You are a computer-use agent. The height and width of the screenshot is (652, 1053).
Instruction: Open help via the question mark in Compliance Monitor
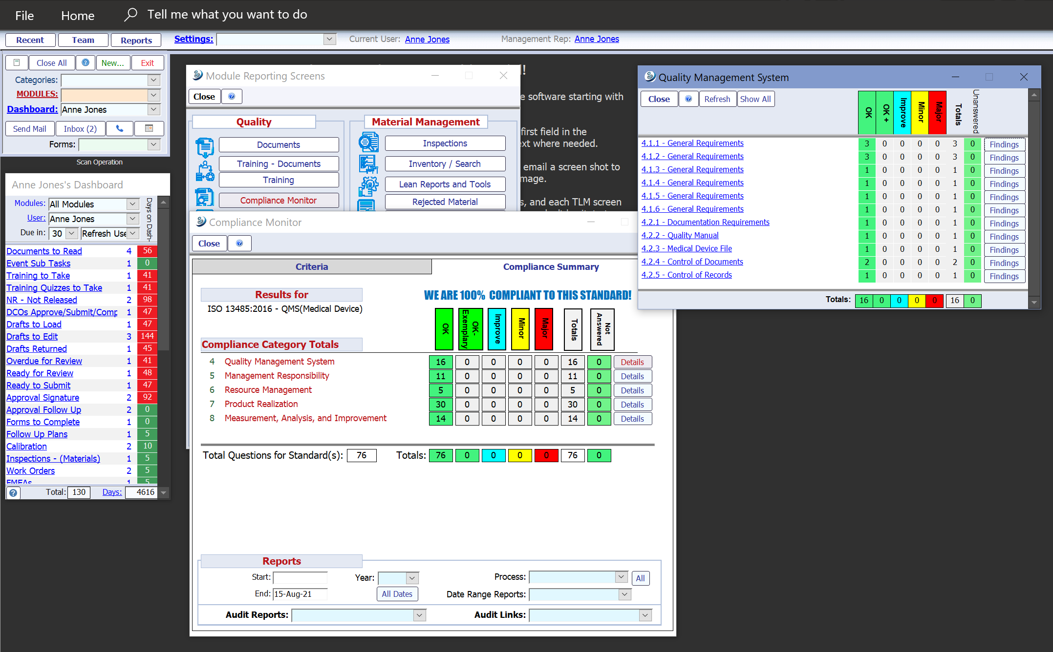point(239,243)
